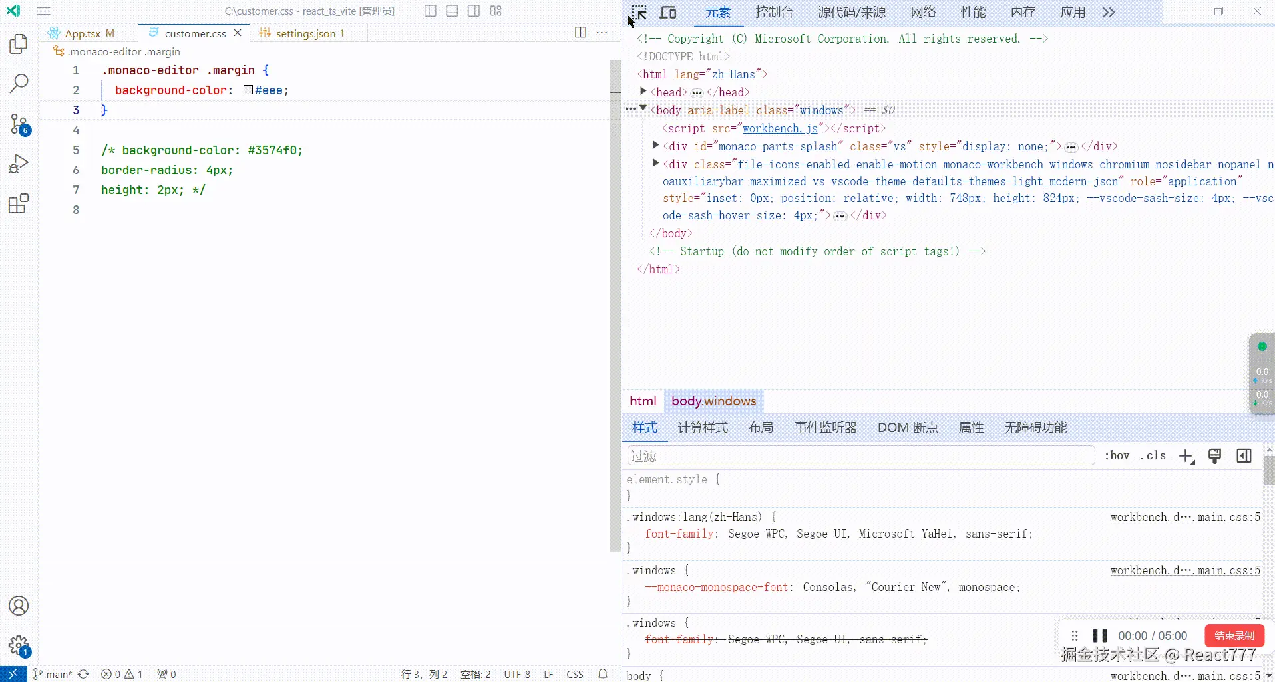Open the workbench.js script link
Image resolution: width=1275 pixels, height=682 pixels.
pyautogui.click(x=780, y=128)
